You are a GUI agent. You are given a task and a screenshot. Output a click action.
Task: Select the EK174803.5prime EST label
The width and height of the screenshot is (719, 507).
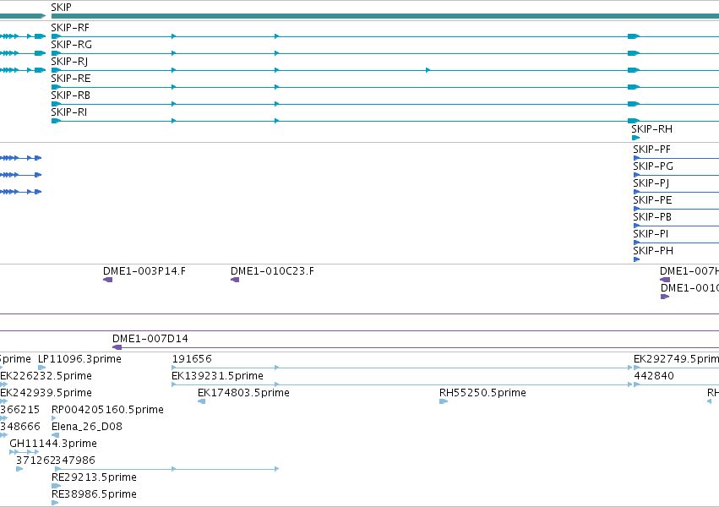243,393
